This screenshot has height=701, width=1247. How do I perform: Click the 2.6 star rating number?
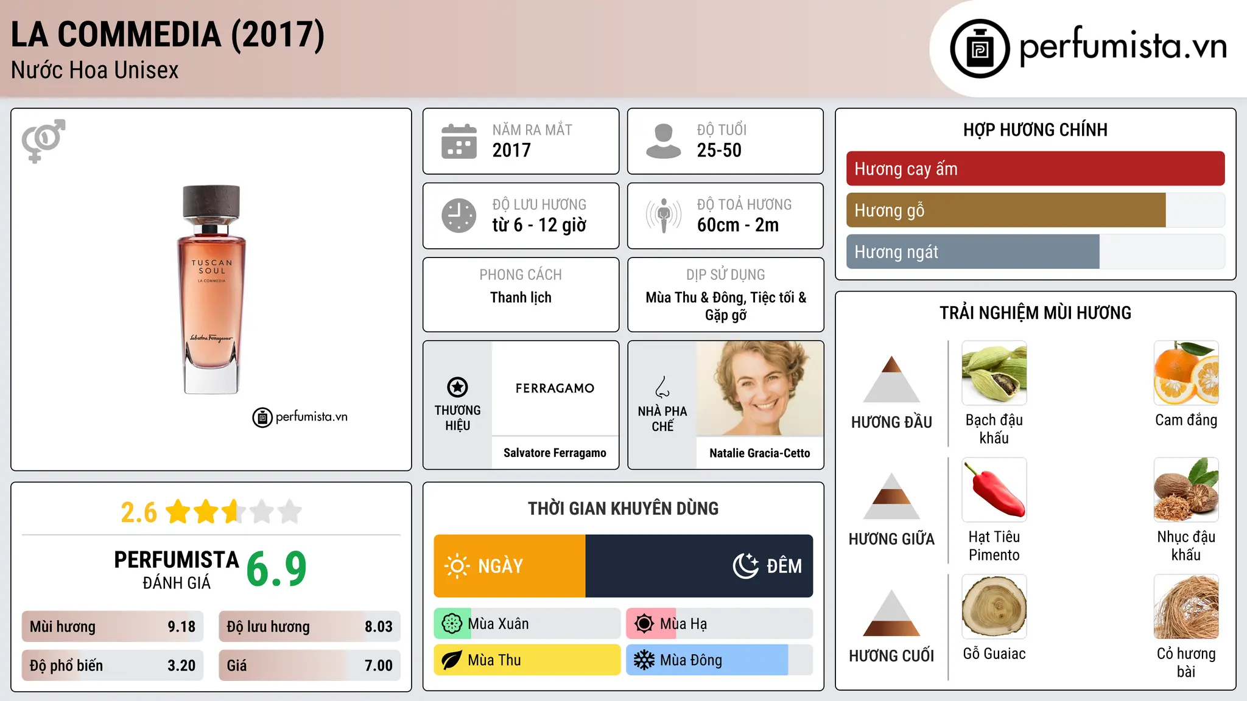pos(139,512)
